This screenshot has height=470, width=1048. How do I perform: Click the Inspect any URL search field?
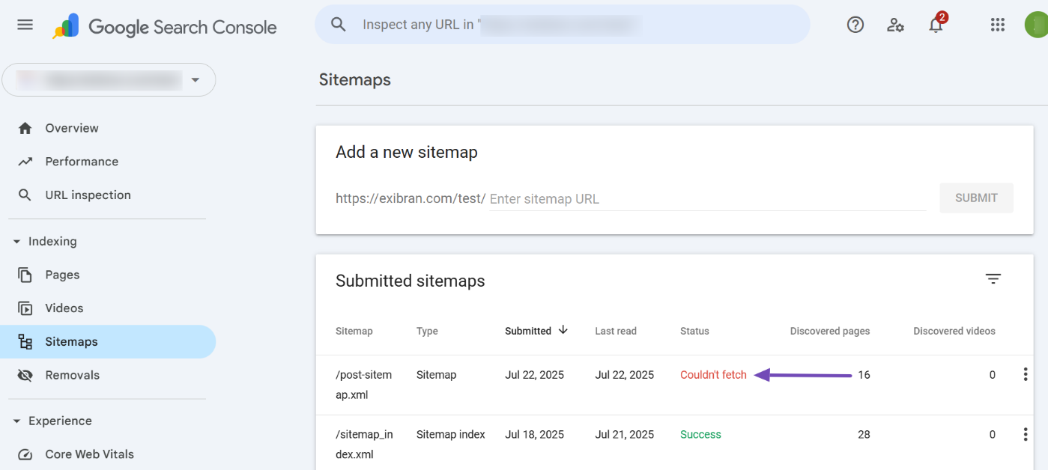tap(562, 25)
